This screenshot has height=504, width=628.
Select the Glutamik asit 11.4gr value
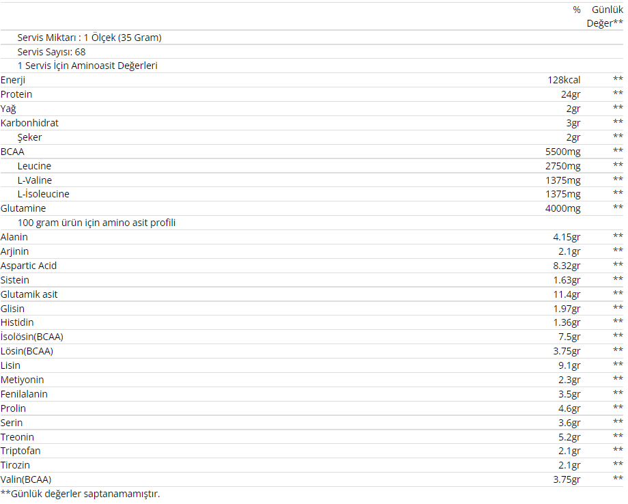[x=567, y=294]
